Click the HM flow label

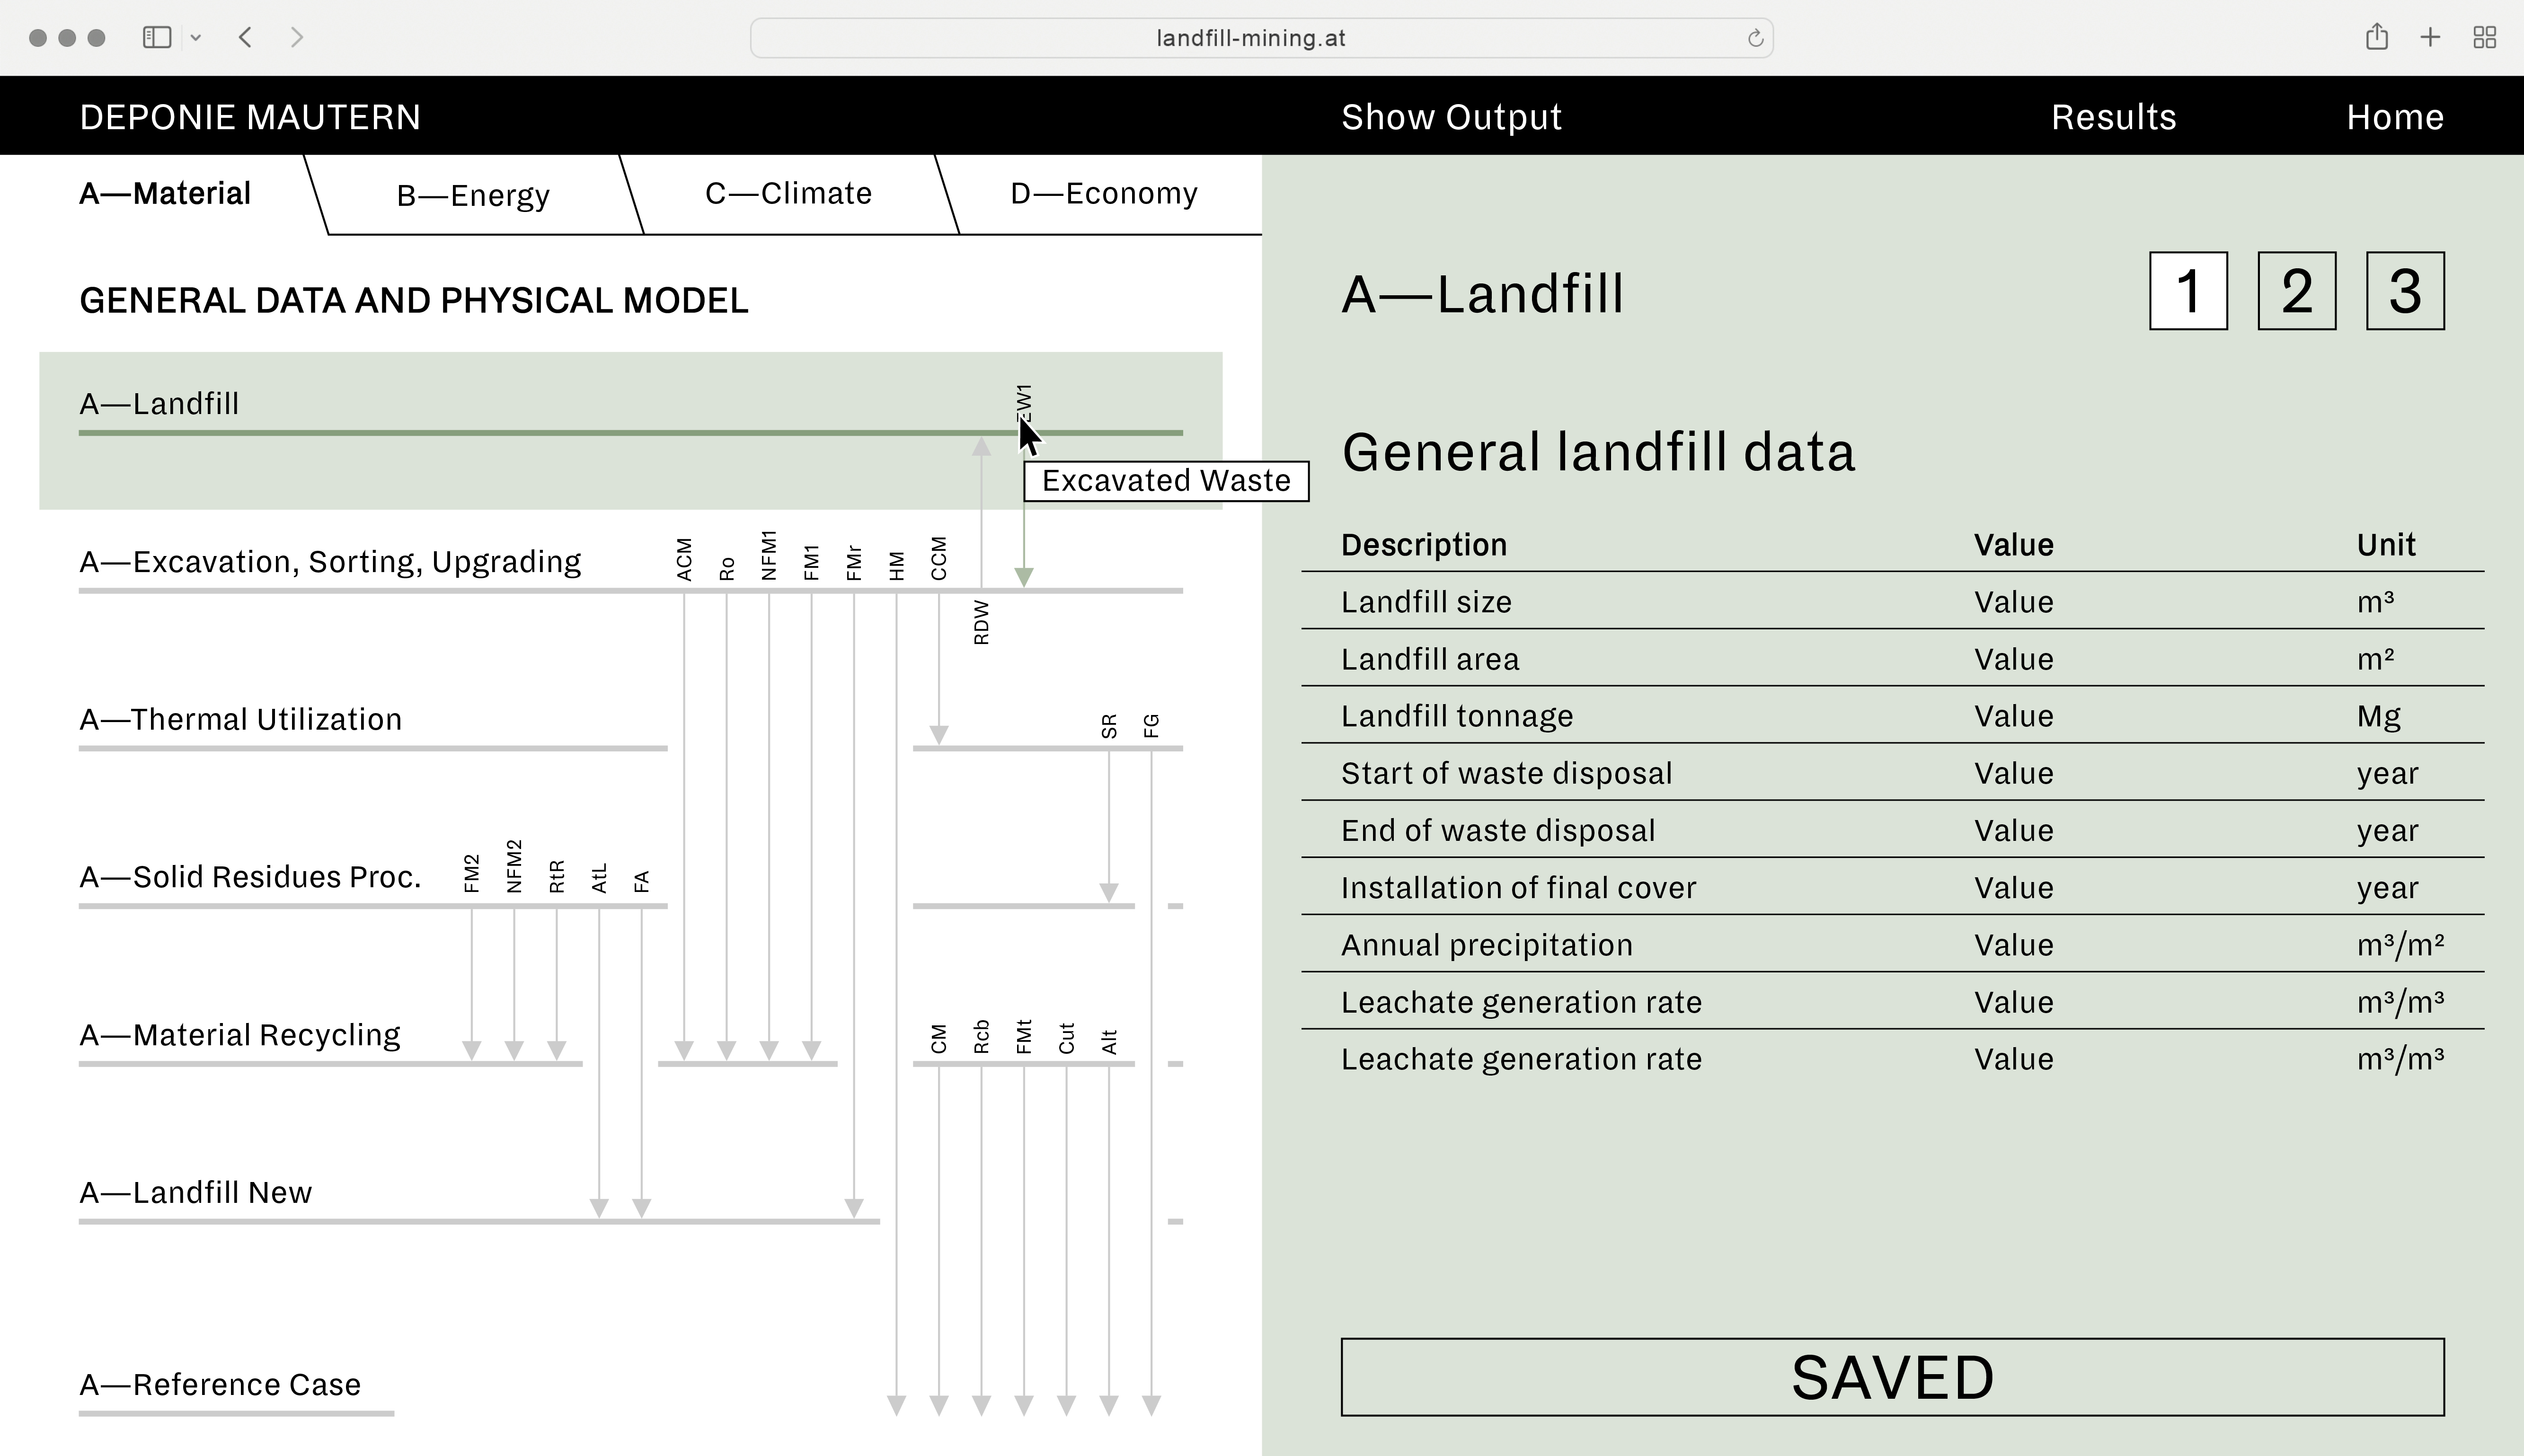click(897, 566)
